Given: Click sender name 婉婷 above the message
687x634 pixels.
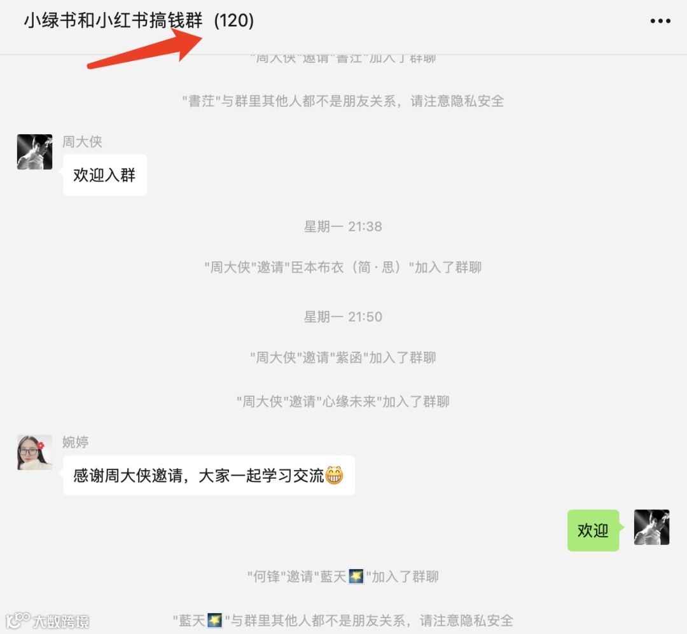Looking at the screenshot, I should point(75,442).
